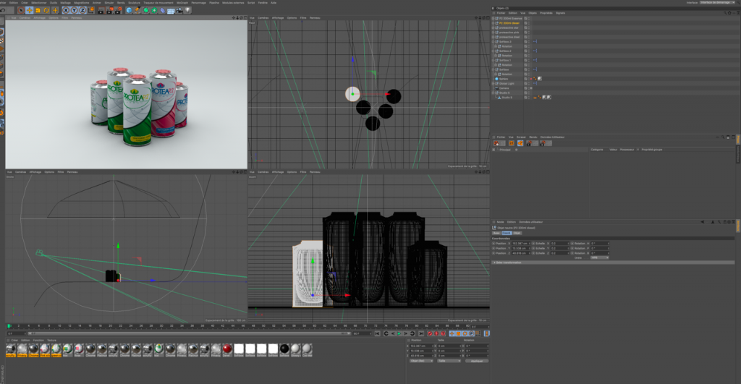Click frame 50 on the timeline ruler
The height and width of the screenshot is (384, 741).
point(263,325)
